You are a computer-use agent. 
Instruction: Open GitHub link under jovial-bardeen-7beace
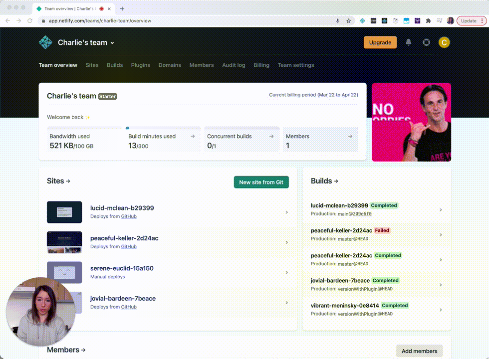click(129, 307)
